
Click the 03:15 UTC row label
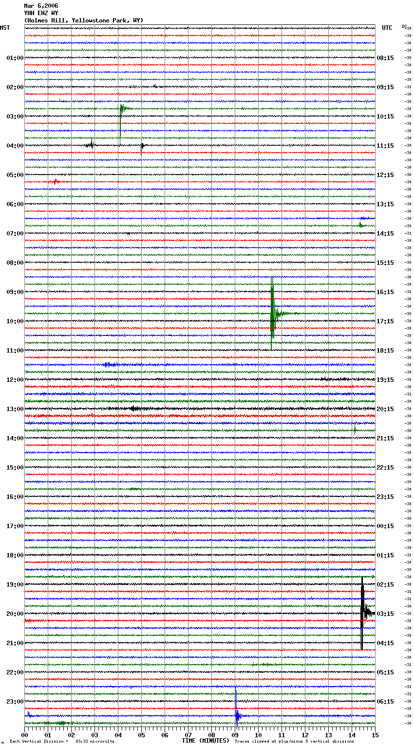pos(385,614)
